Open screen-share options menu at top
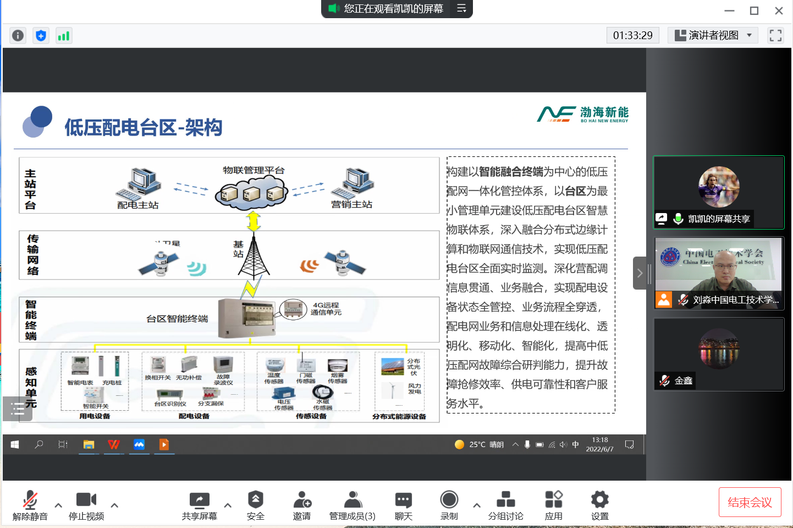Screen dimensions: 793x528 [461, 8]
